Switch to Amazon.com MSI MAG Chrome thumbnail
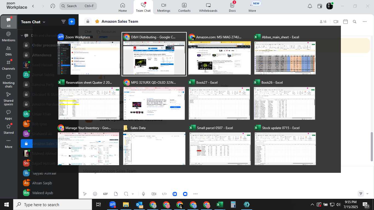 click(x=219, y=54)
